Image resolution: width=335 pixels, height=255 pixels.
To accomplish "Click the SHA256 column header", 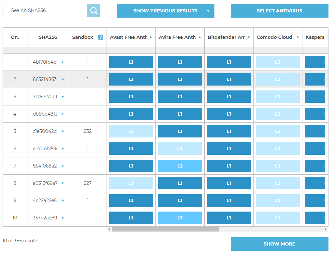I will (48, 37).
